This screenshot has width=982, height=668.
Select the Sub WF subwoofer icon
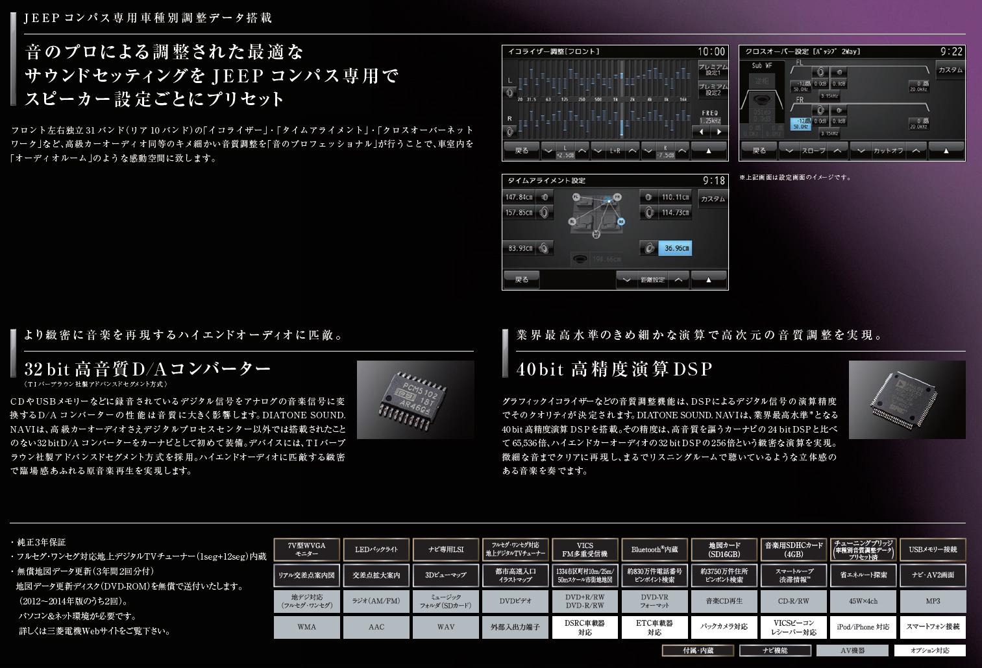coord(762,99)
